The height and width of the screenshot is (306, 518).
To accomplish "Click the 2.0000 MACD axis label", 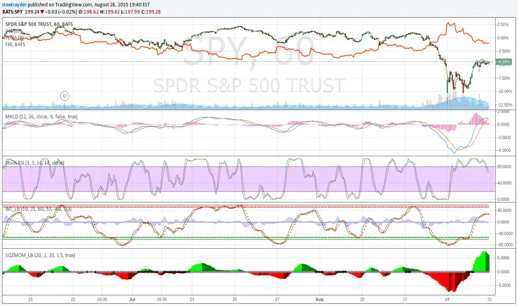I will pyautogui.click(x=503, y=112).
